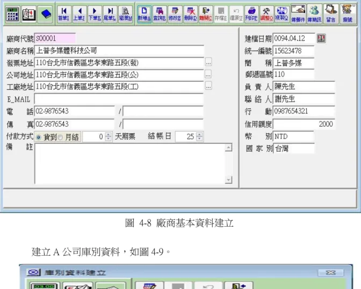Click the 刪除 delete record icon
The height and width of the screenshot is (289, 361).
pyautogui.click(x=190, y=15)
